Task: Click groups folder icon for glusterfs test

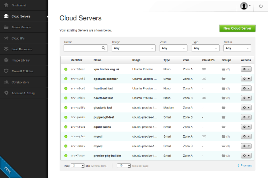Action: pyautogui.click(x=223, y=108)
